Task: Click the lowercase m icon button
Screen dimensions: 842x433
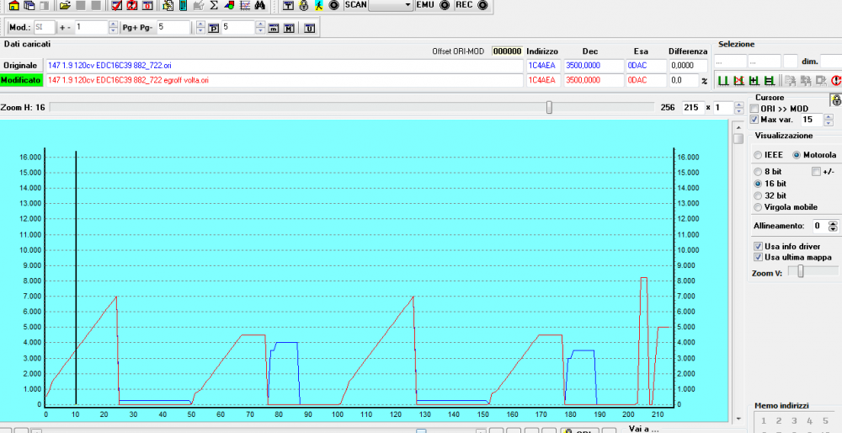Action: click(x=274, y=28)
